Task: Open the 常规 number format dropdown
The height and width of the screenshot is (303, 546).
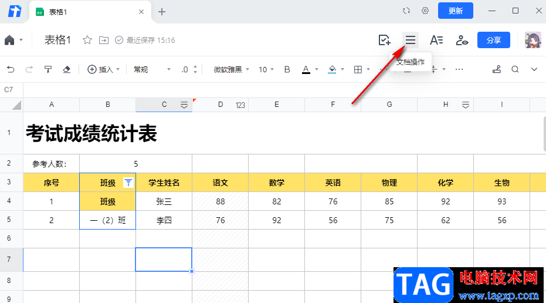Action: coord(152,69)
